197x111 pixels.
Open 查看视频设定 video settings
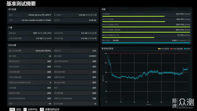tap(52, 109)
